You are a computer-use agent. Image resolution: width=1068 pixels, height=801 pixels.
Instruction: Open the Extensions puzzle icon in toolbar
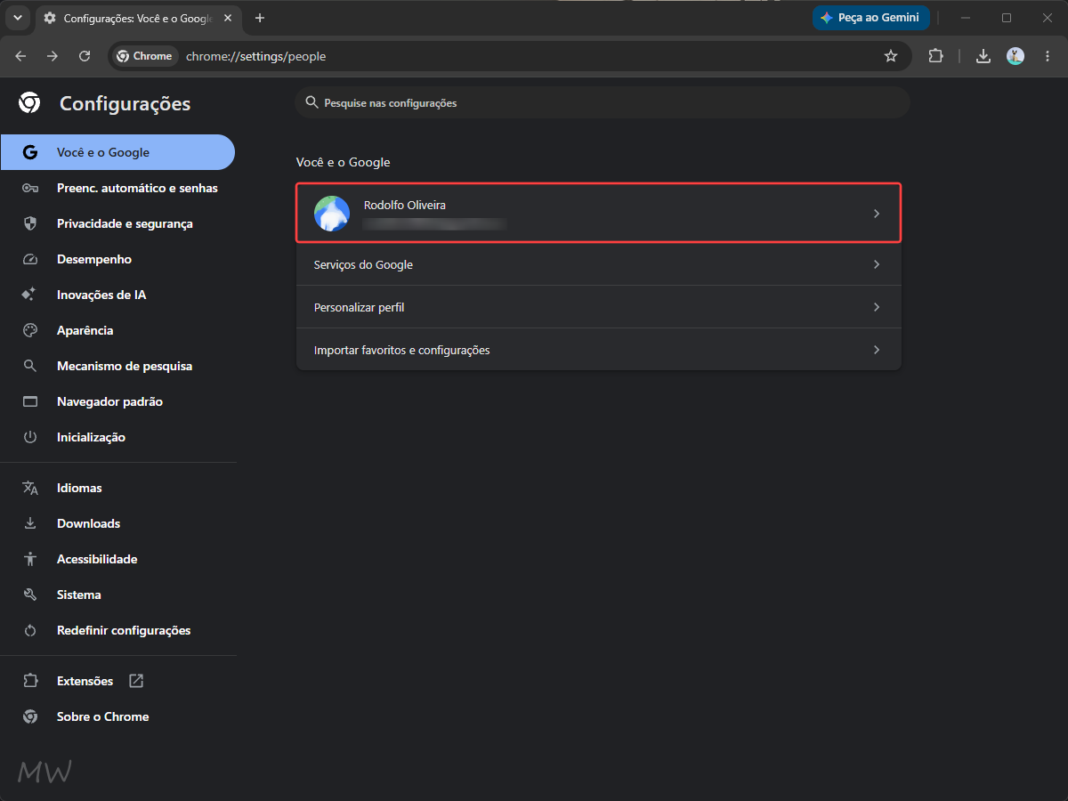(935, 56)
